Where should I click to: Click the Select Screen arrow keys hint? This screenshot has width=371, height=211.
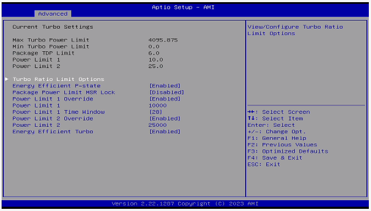click(x=279, y=112)
